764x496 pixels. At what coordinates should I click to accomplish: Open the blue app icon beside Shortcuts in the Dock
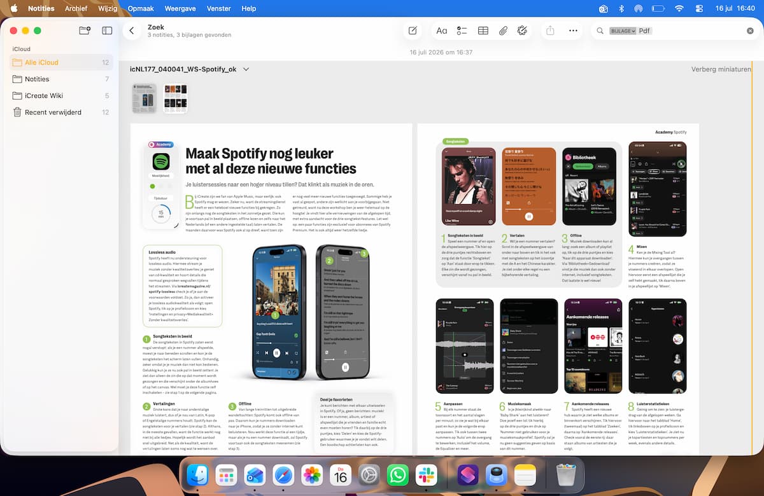point(496,475)
